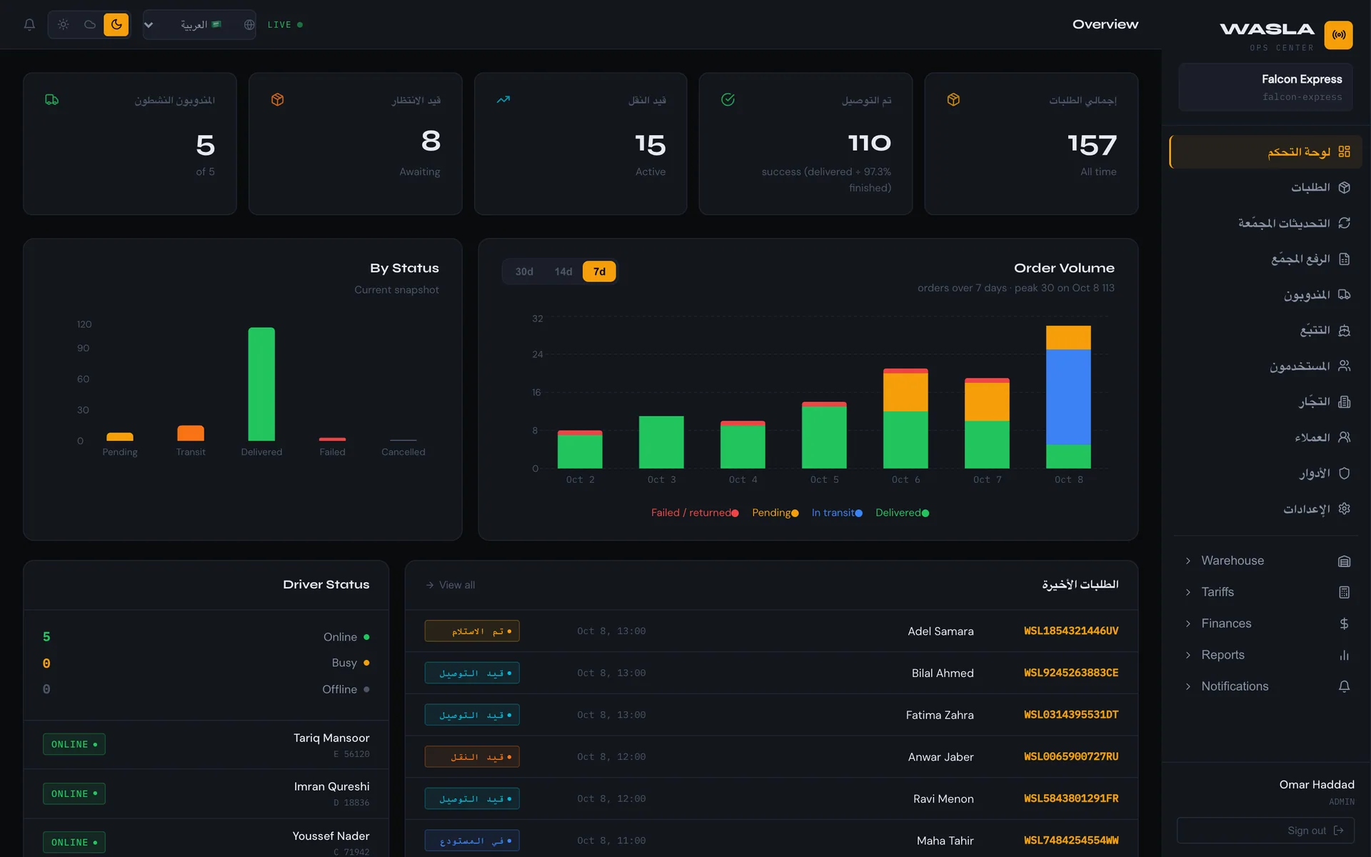Switch chart range to 30d
This screenshot has width=1371, height=857.
[x=524, y=271]
